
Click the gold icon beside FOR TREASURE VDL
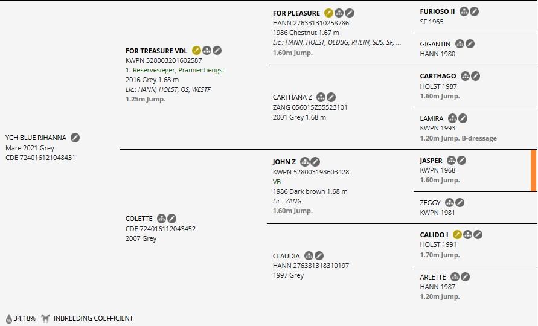(x=196, y=51)
